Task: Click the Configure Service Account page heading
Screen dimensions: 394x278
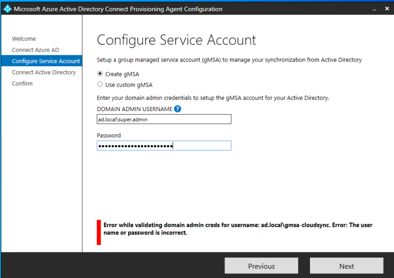Action: [x=176, y=40]
